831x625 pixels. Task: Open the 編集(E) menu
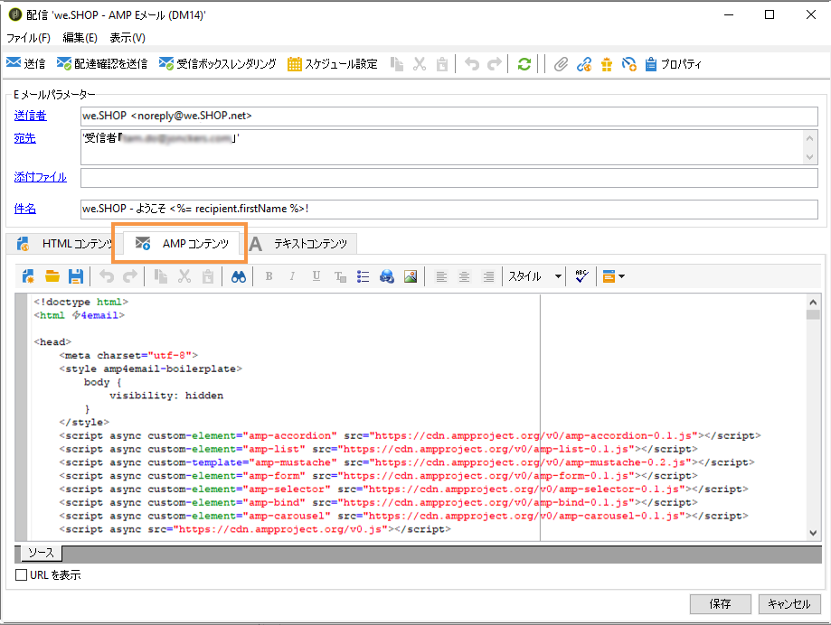point(80,38)
